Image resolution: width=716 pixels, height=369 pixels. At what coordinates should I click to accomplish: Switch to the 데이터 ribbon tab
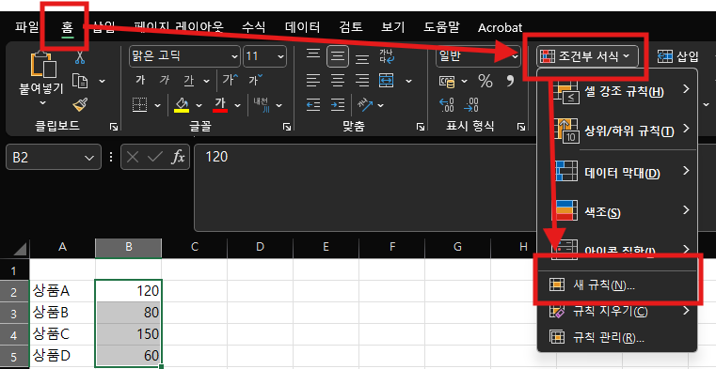(302, 28)
